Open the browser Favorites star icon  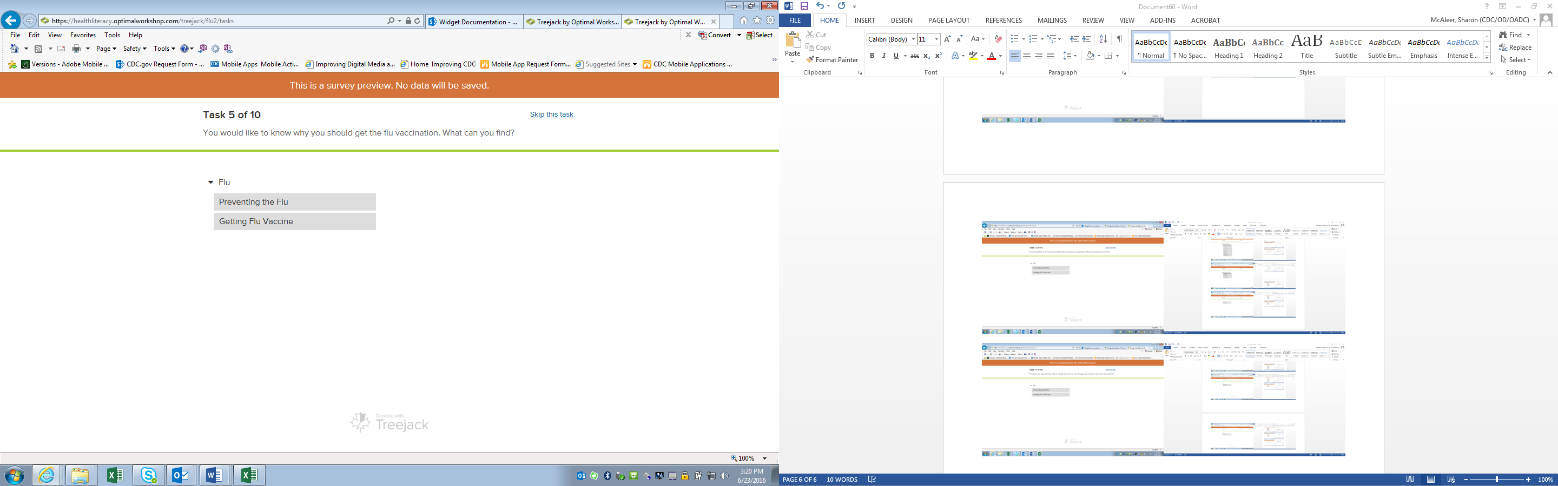click(x=757, y=21)
